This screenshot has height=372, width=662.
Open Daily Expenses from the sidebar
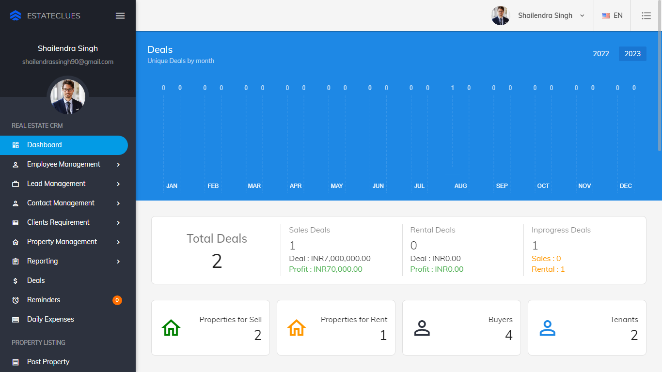[50, 319]
